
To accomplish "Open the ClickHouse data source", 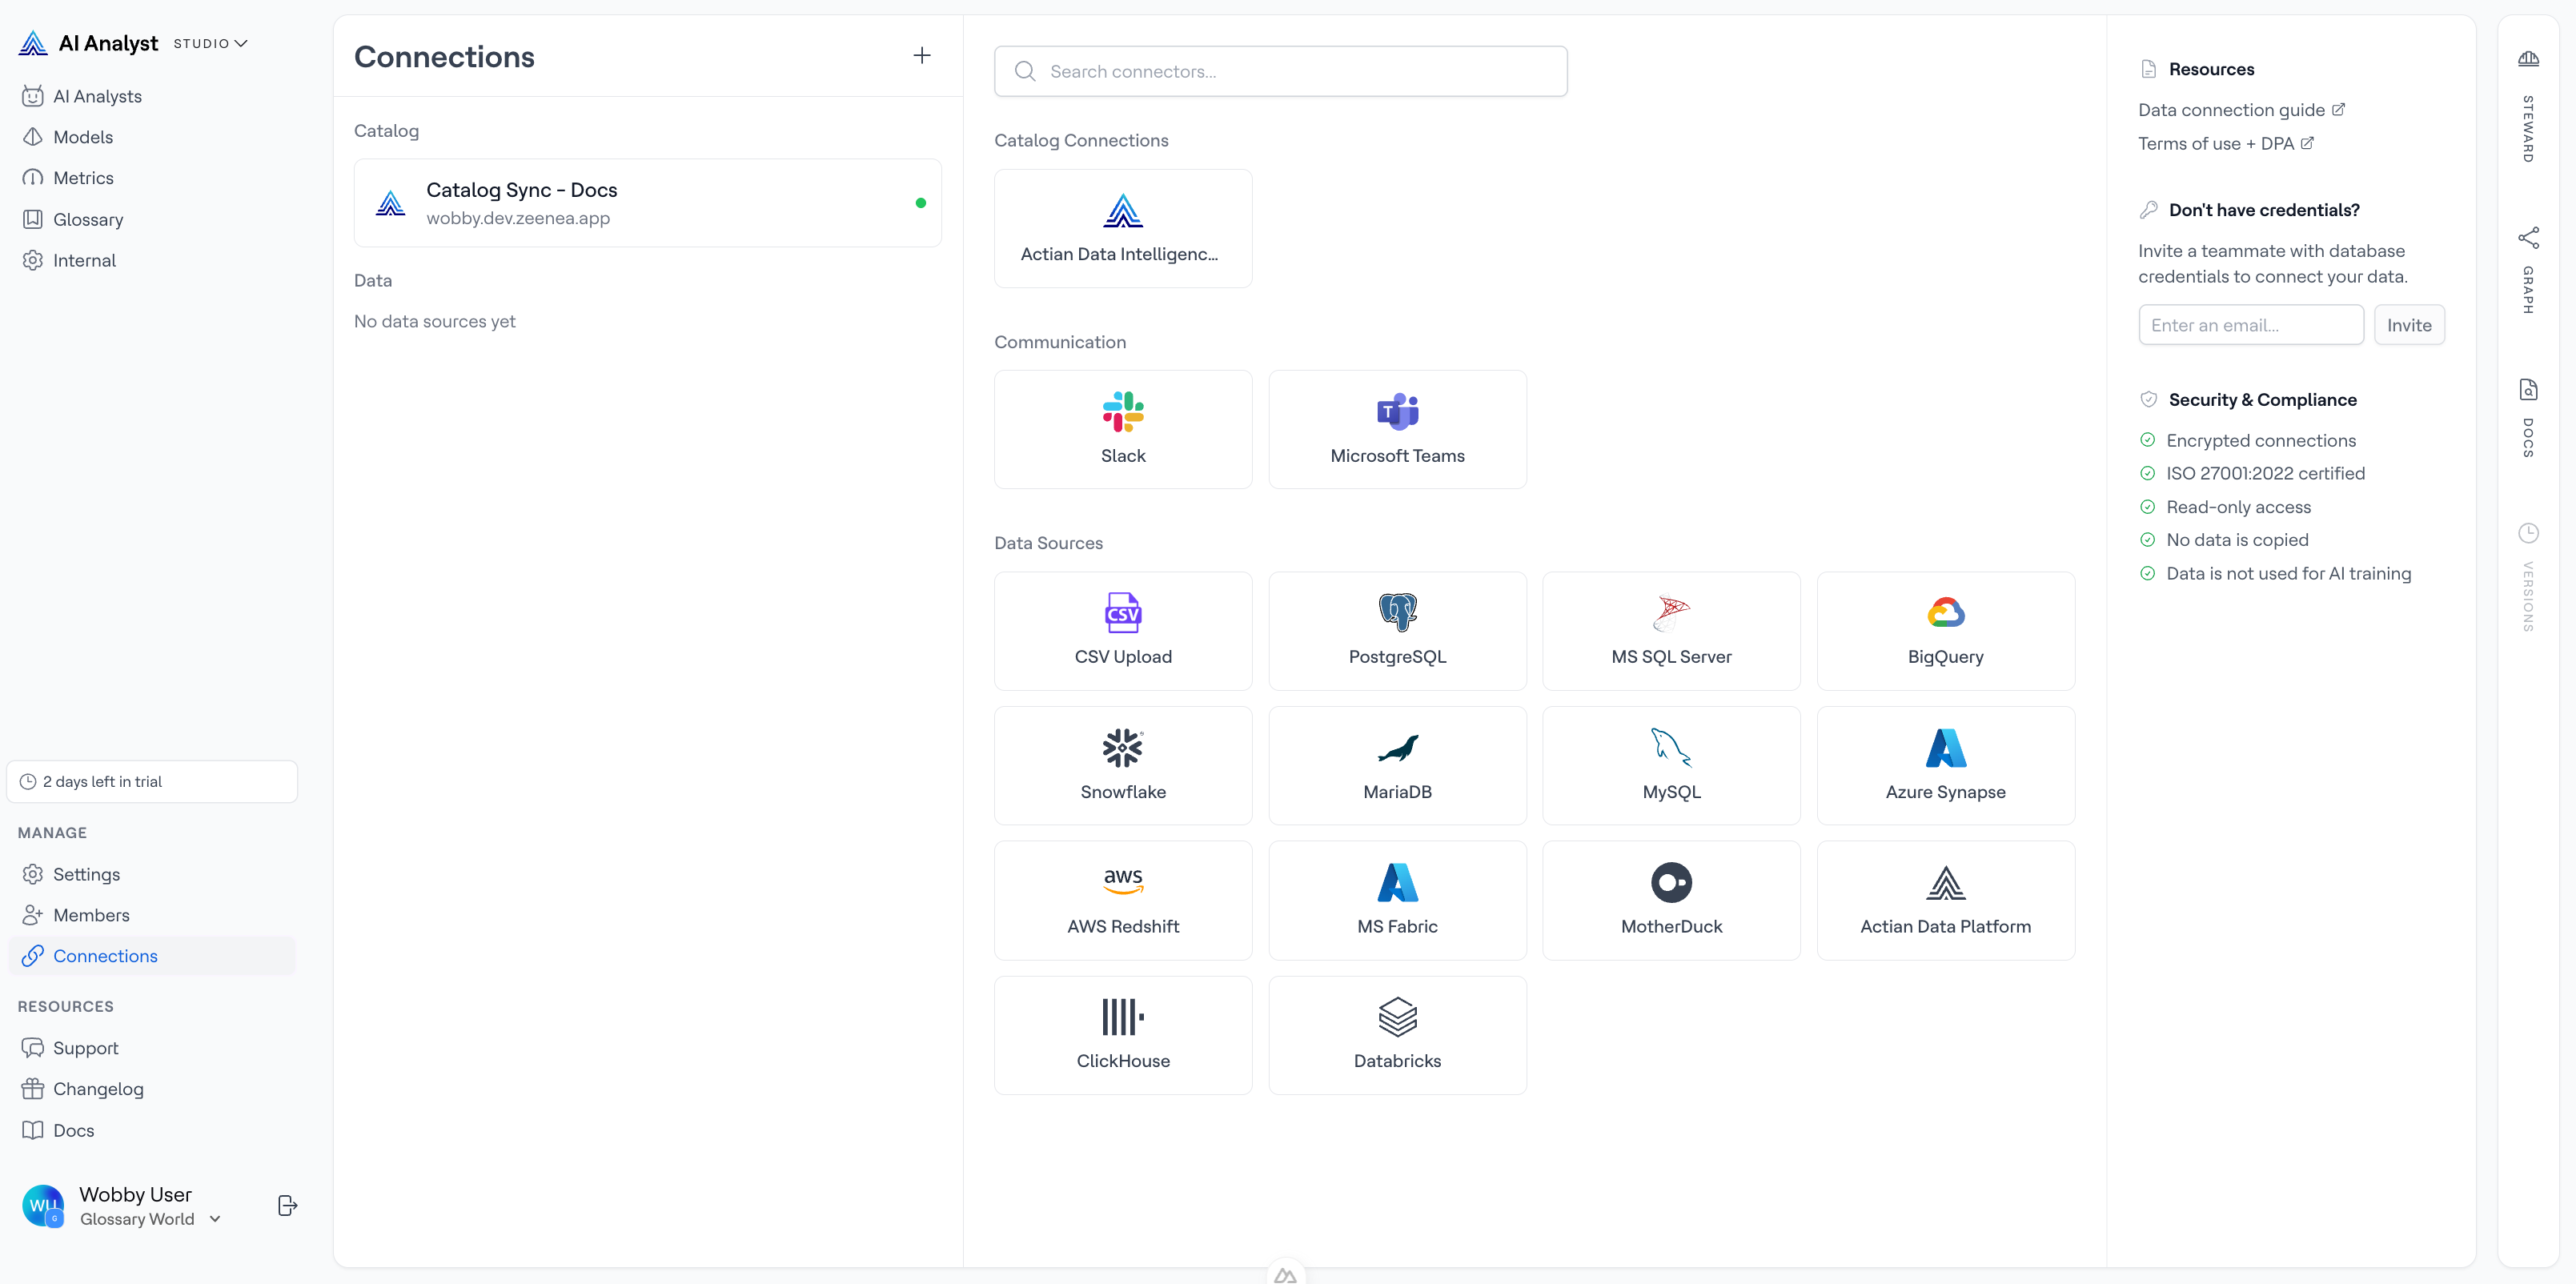I will pos(1123,1034).
